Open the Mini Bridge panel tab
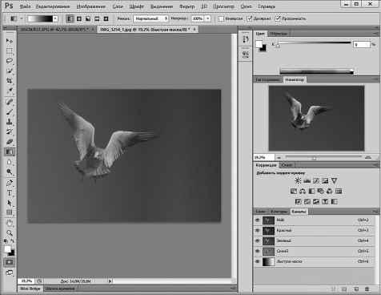This screenshot has width=381, height=295. tap(30, 289)
